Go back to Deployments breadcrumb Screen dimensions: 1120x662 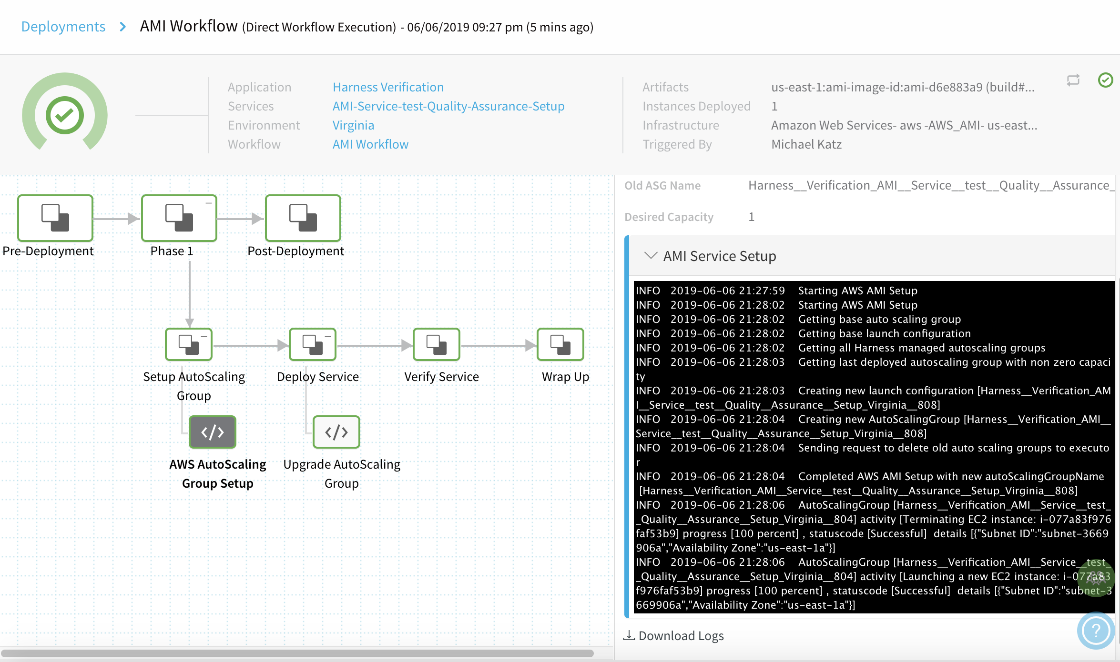point(63,27)
